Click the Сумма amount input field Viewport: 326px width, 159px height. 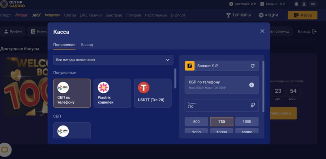pos(217,105)
